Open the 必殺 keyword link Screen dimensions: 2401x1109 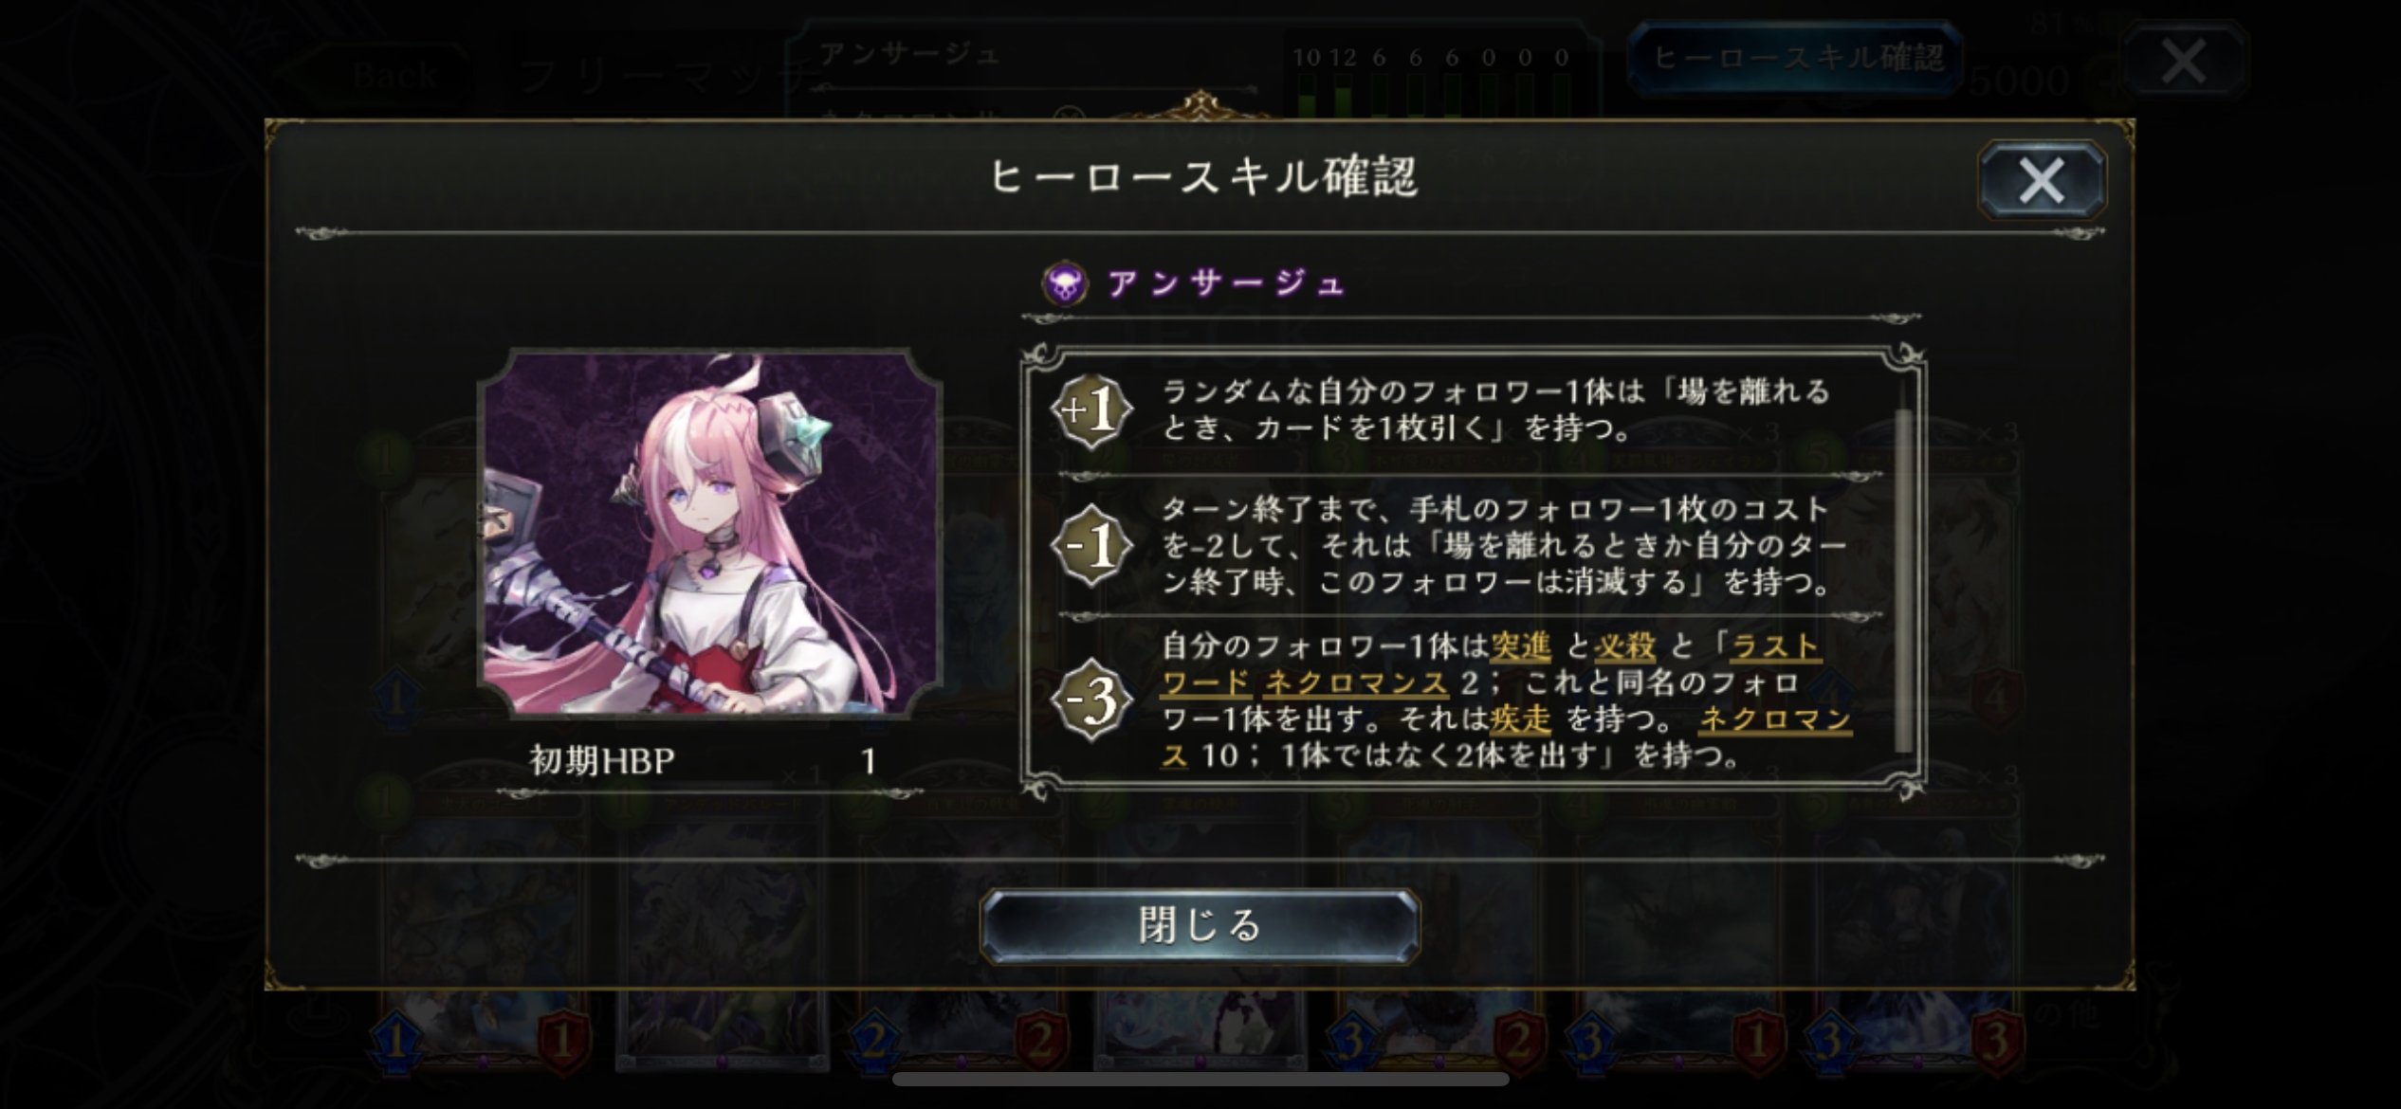pyautogui.click(x=1624, y=646)
